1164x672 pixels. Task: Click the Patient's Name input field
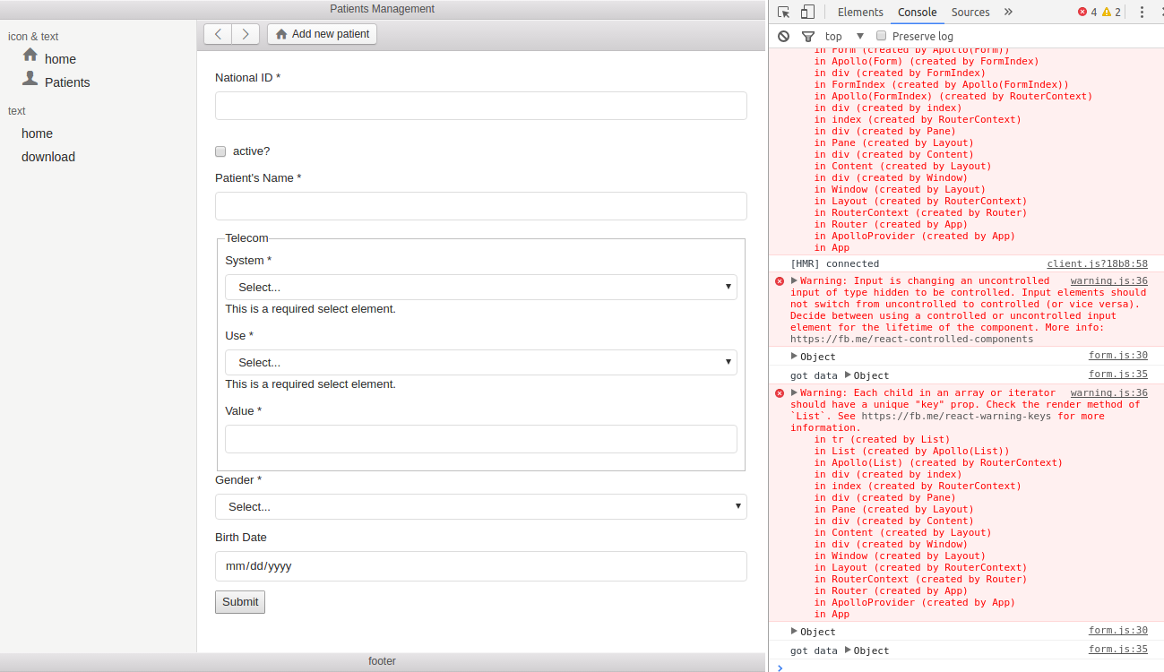(481, 206)
